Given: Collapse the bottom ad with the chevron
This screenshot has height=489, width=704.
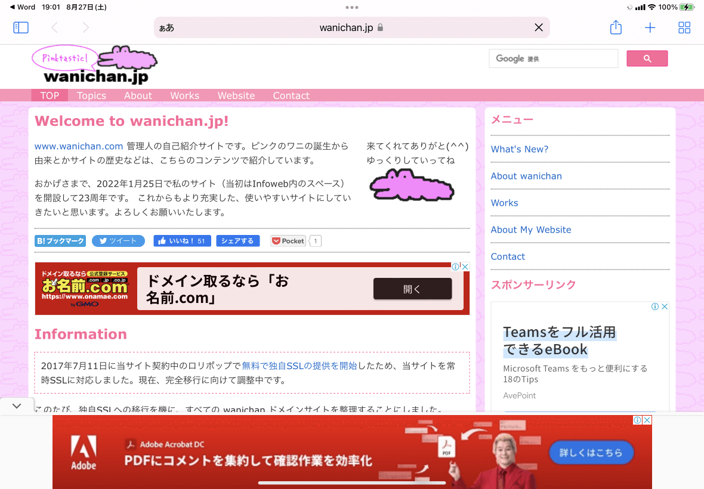Looking at the screenshot, I should (x=17, y=406).
